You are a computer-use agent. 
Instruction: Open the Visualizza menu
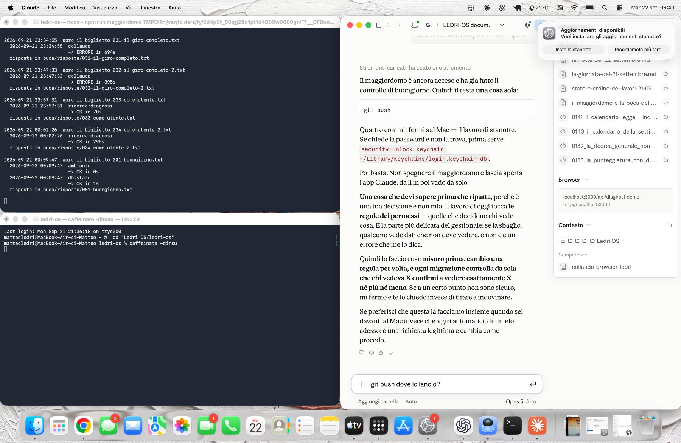[105, 8]
